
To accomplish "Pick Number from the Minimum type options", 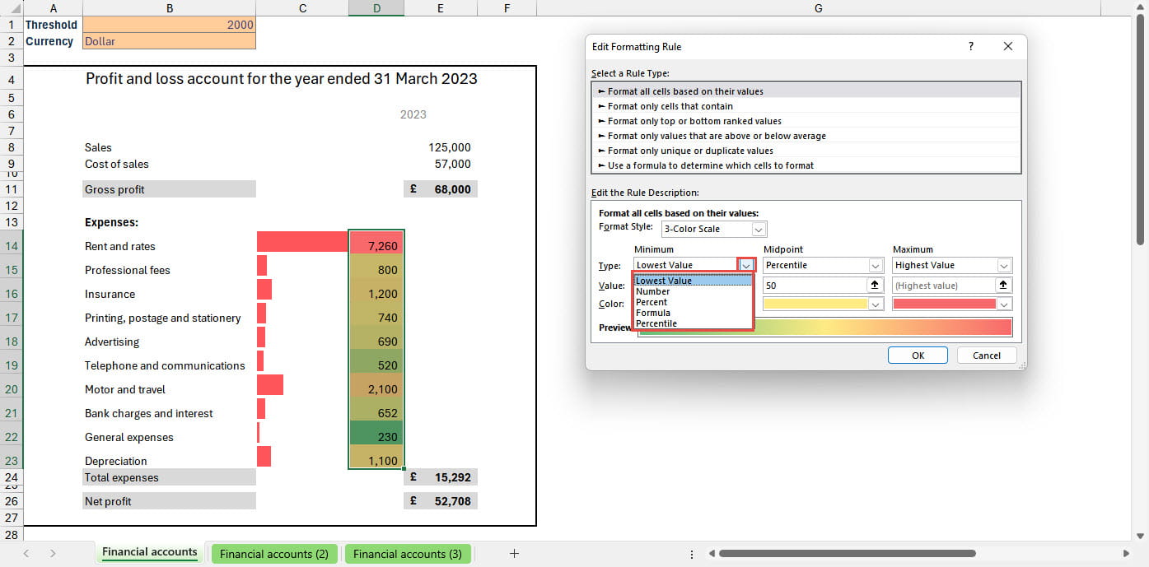I will click(x=652, y=291).
